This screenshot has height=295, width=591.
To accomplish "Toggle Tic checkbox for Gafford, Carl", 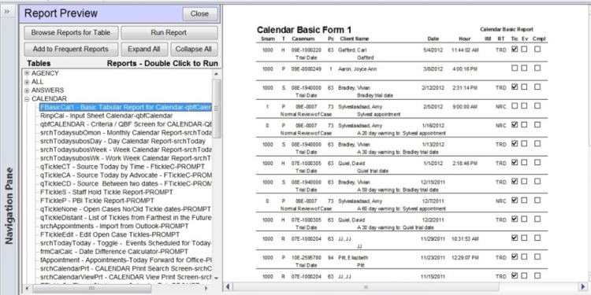I will point(515,49).
